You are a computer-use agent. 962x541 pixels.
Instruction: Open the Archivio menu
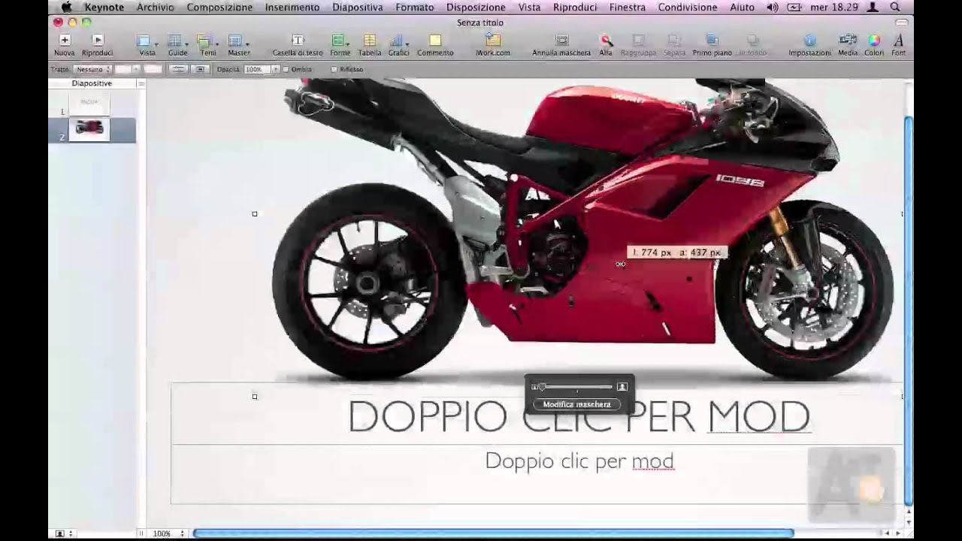click(x=155, y=7)
